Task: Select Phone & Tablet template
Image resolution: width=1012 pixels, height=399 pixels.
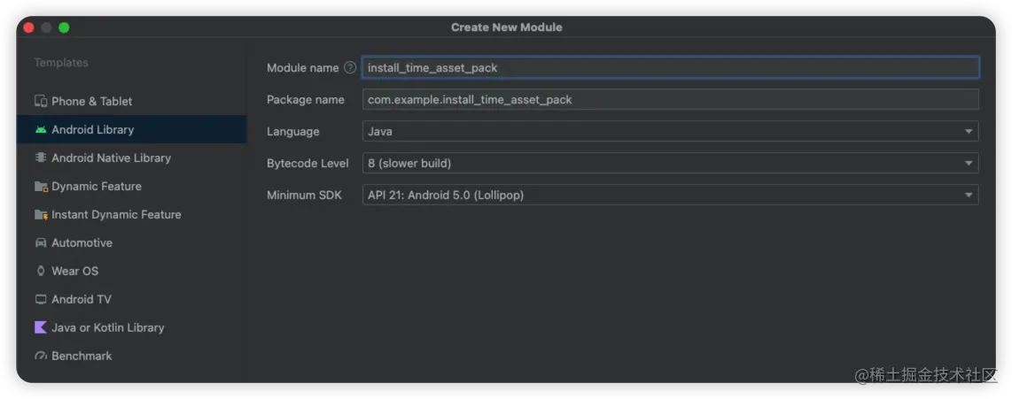Action: click(x=132, y=101)
